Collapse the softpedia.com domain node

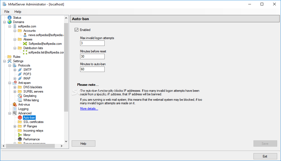(10, 26)
